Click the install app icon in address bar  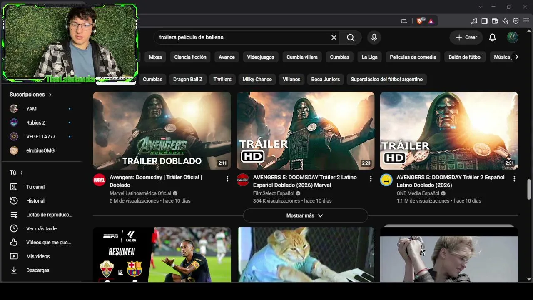coord(404,21)
